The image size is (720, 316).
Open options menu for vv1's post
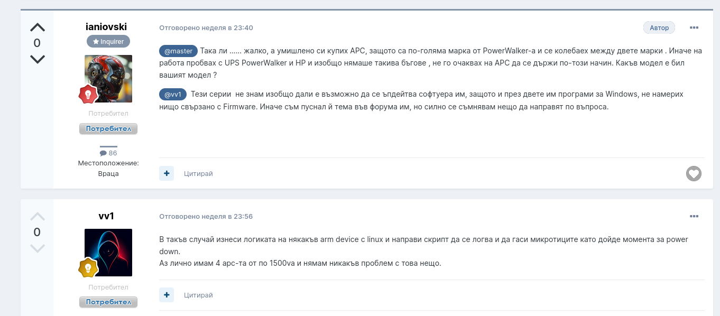pos(694,216)
